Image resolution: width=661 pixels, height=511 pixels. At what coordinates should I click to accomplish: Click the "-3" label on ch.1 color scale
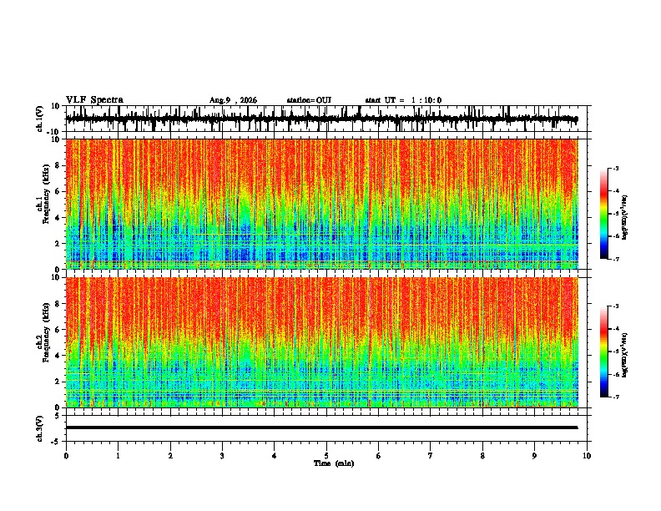point(615,168)
